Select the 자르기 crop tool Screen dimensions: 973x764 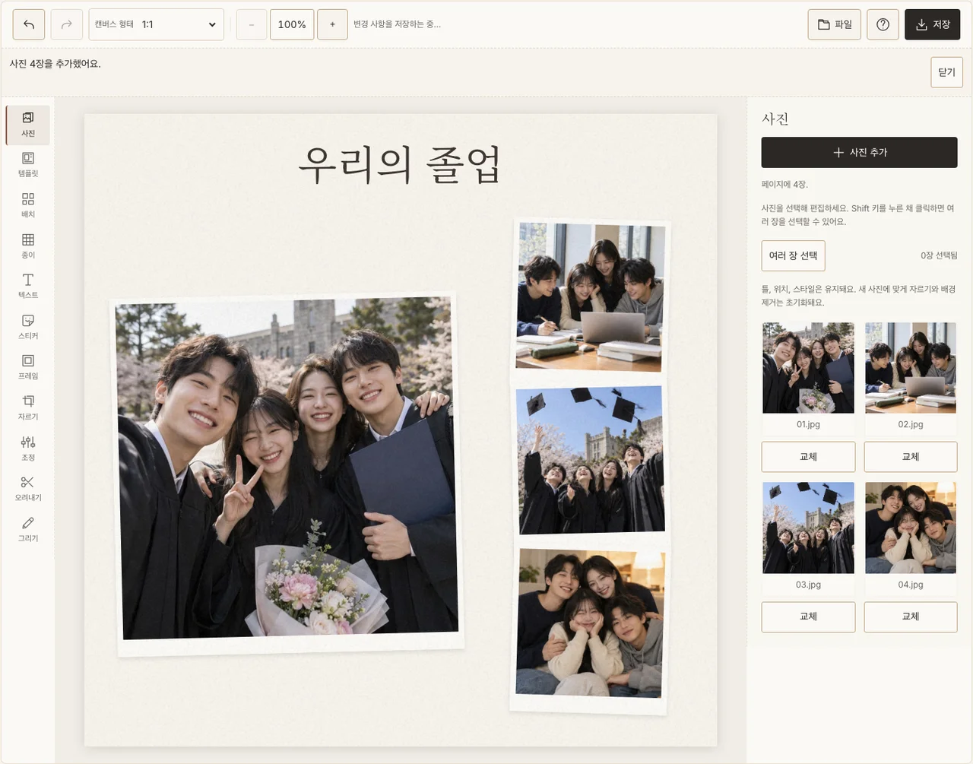tap(28, 408)
